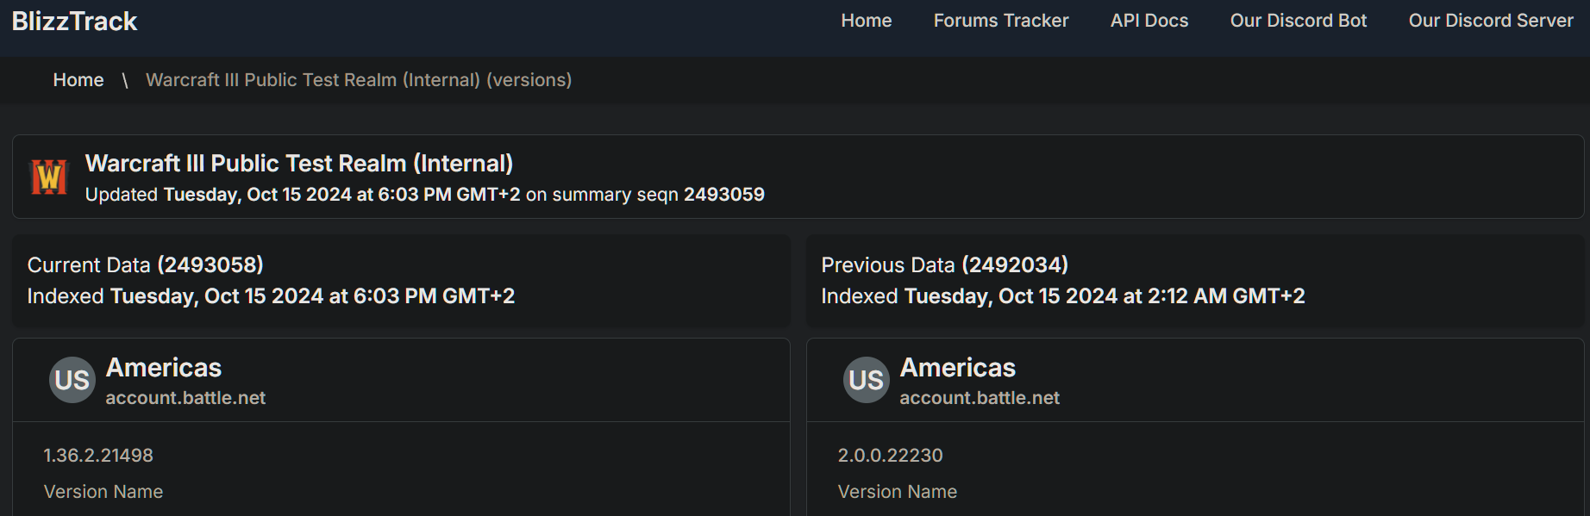Click Americas heading in the Previous Data panel
The height and width of the screenshot is (516, 1590).
coord(957,368)
